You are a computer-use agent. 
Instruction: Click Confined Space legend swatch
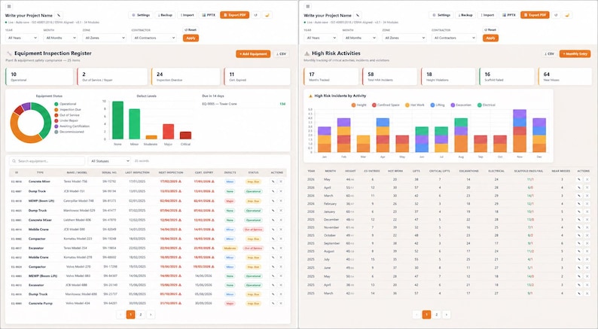374,105
